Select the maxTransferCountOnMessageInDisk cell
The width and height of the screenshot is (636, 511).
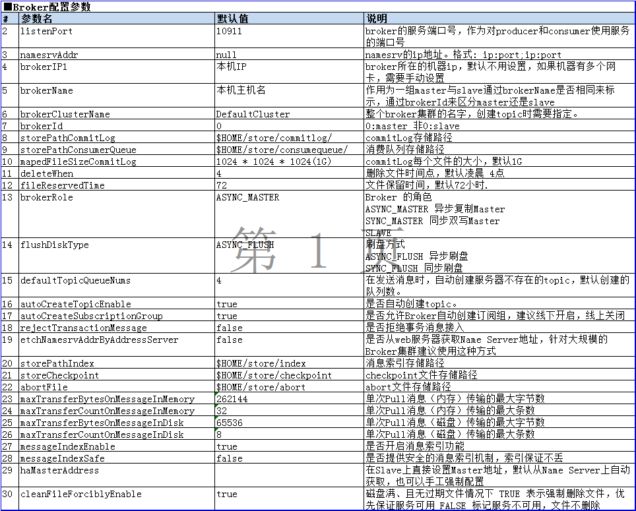pos(117,434)
